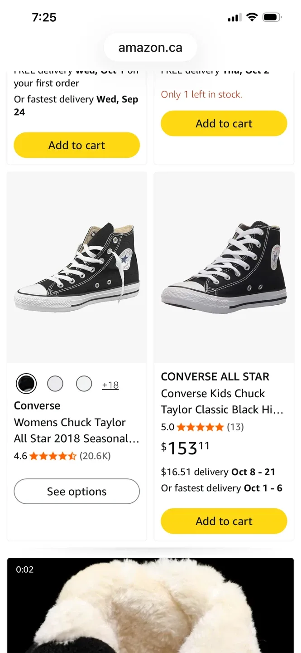Click Add to cart under the first delivery listing

[x=76, y=145]
